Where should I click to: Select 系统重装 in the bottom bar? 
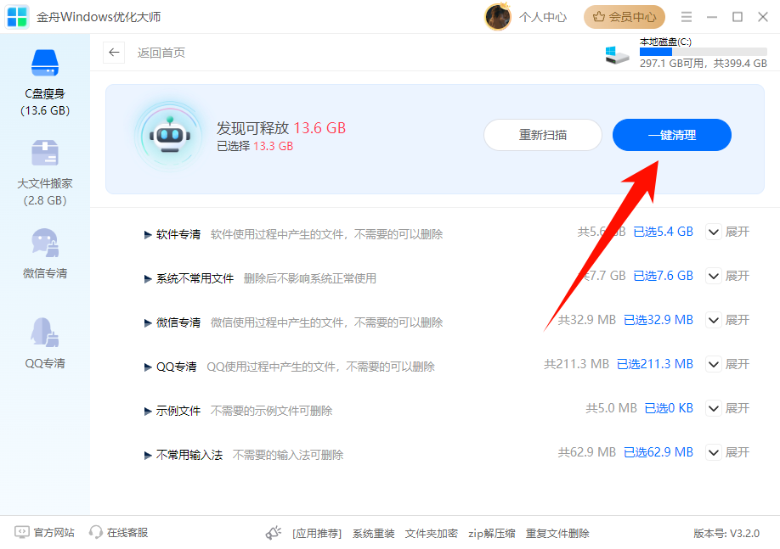click(372, 533)
